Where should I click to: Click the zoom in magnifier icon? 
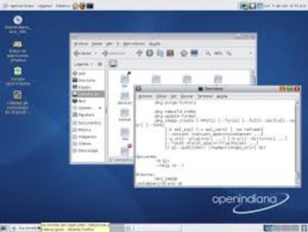pyautogui.click(x=229, y=53)
